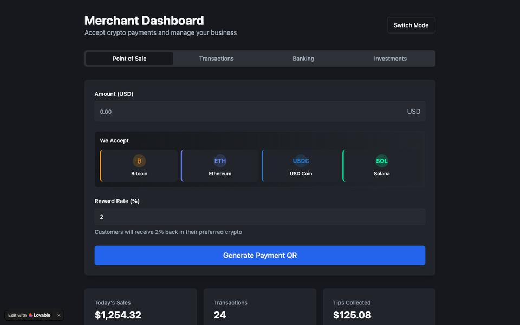
Task: Click the 'Customers will receive 2% back' note
Action: (x=168, y=232)
